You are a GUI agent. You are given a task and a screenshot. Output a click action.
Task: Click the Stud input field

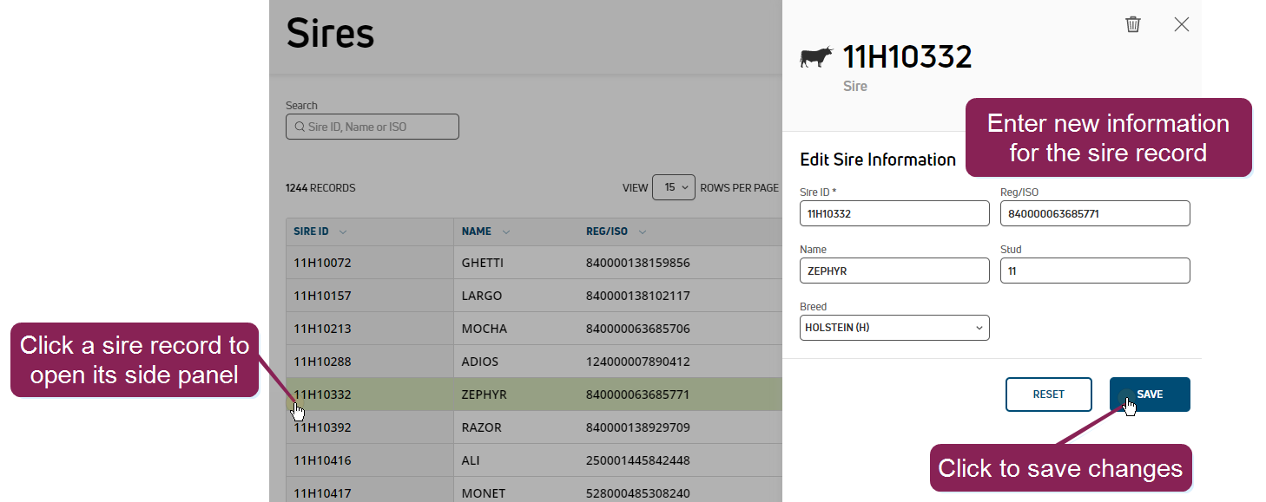pos(1094,271)
